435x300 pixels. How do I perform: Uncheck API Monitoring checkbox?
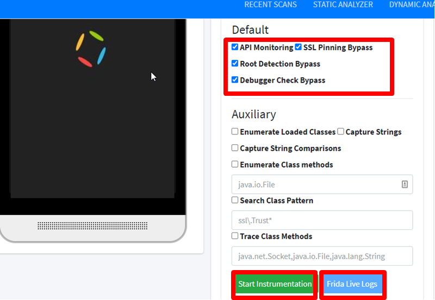point(235,47)
